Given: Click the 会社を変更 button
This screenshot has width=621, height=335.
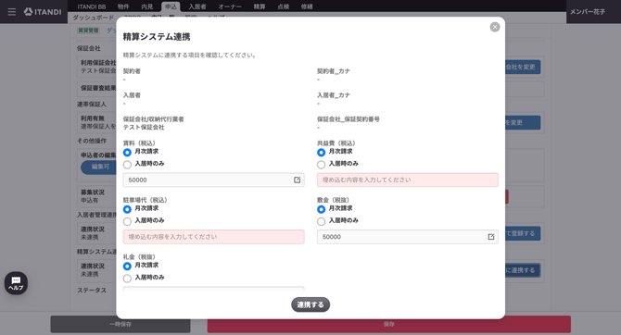Looking at the screenshot, I should point(523,67).
